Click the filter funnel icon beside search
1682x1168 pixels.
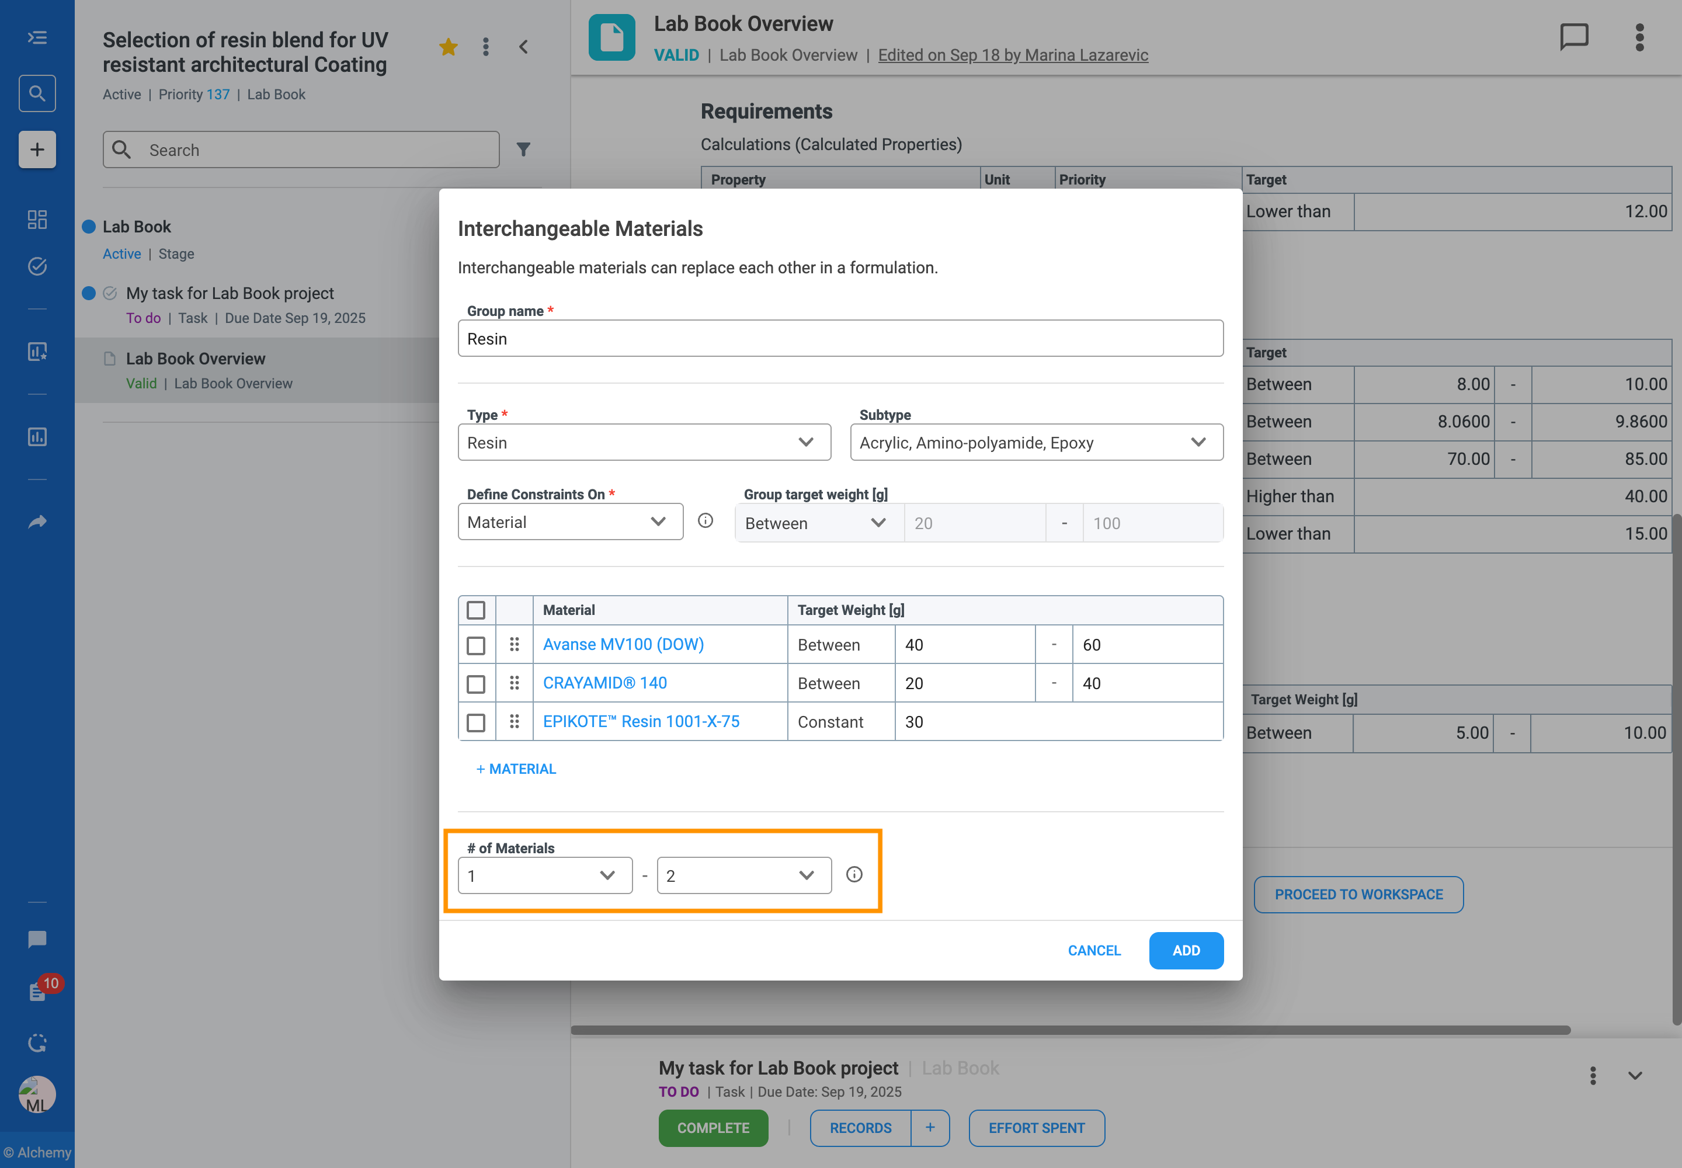523,150
